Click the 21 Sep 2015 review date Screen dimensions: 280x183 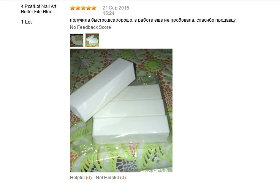pos(116,8)
